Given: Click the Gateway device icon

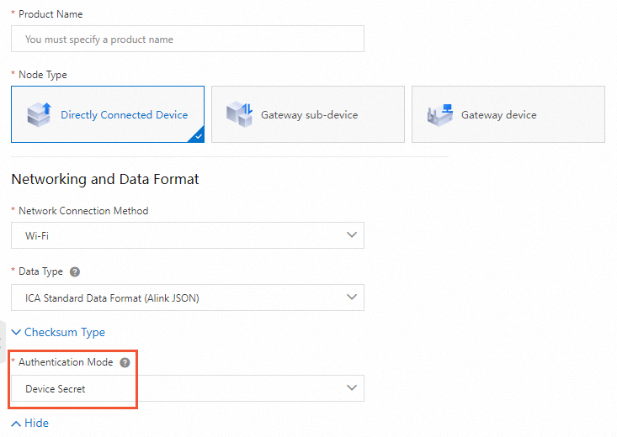Looking at the screenshot, I should click(x=440, y=114).
